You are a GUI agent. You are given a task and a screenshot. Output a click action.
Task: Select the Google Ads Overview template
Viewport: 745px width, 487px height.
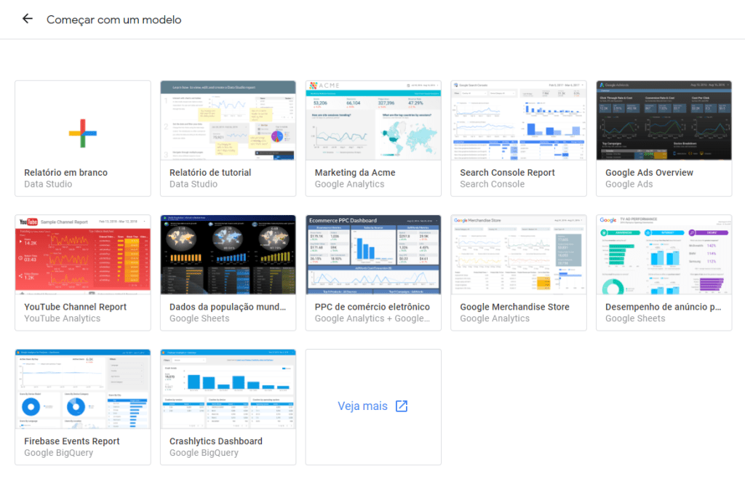tap(664, 120)
